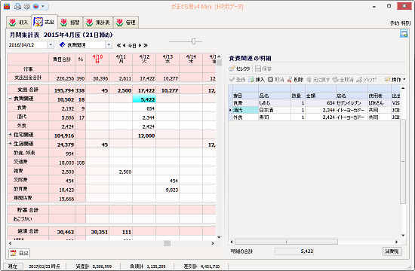The width and height of the screenshot is (415, 271).
Task: Click the gear settings icon in title bar
Action: tap(26, 6)
